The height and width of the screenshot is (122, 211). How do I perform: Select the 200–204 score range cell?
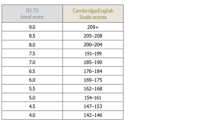click(x=93, y=45)
